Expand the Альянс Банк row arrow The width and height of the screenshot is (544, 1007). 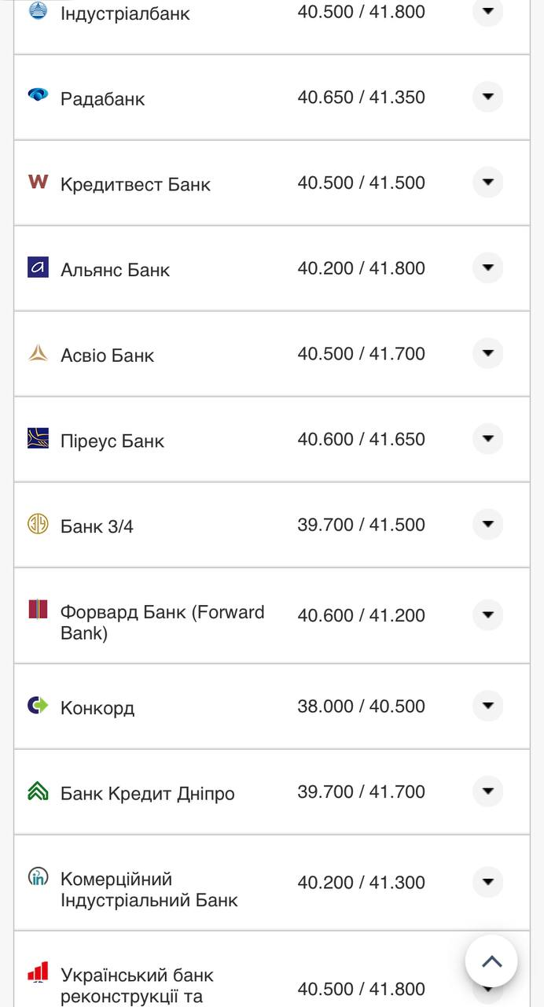pos(487,267)
